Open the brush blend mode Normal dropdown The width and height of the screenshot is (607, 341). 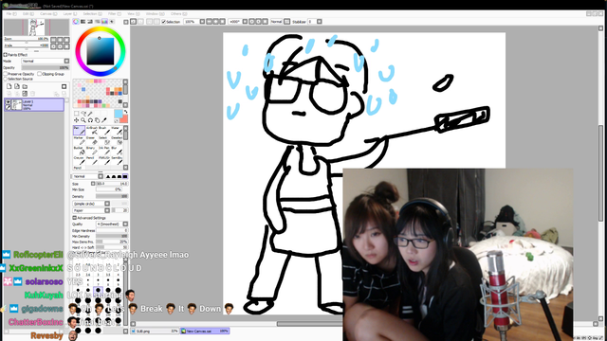[x=88, y=177]
